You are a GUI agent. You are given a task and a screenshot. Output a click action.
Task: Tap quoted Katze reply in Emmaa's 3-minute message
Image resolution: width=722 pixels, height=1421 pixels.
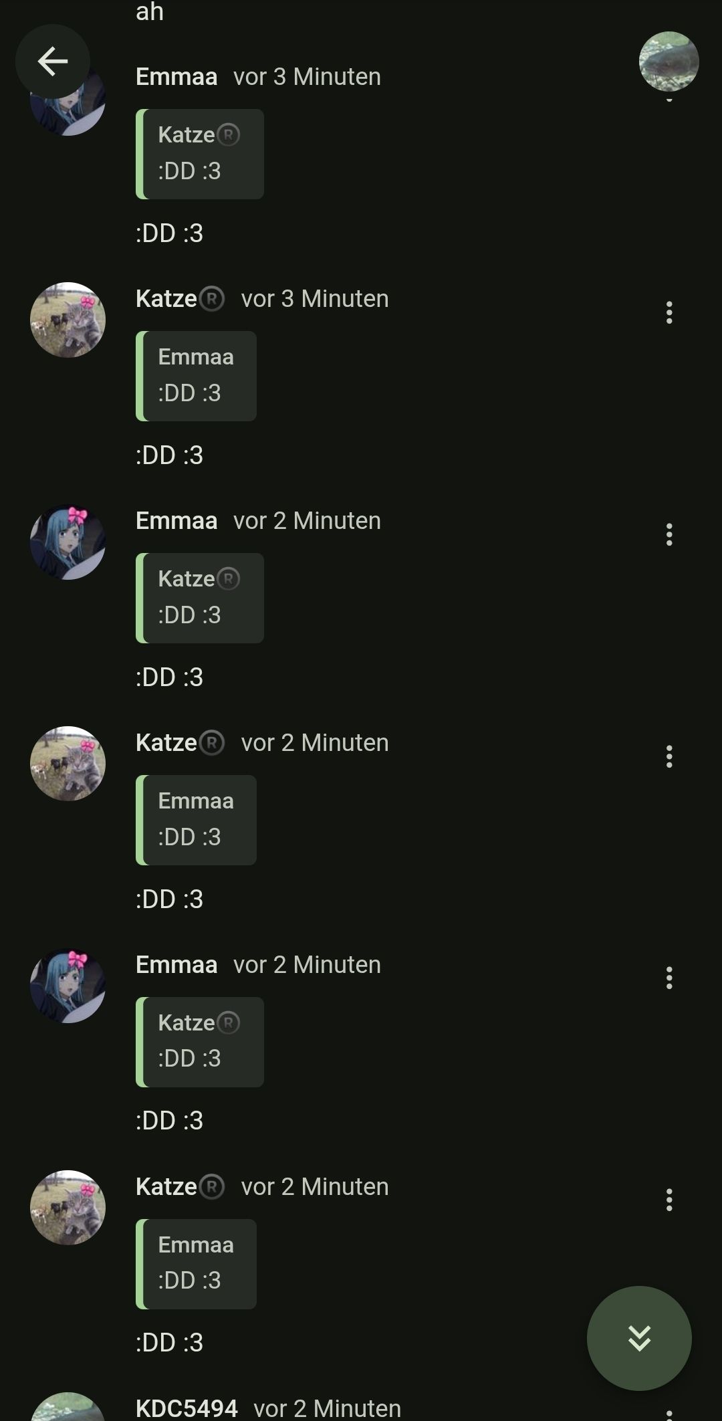tap(200, 154)
